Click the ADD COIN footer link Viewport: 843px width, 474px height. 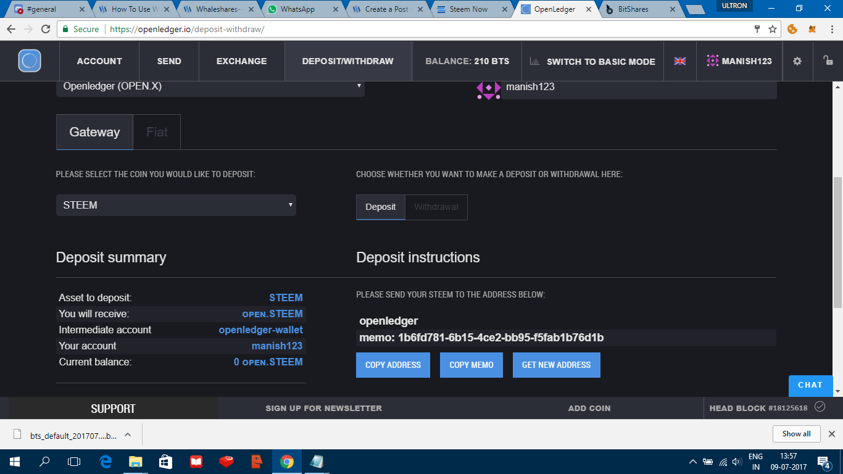click(589, 408)
